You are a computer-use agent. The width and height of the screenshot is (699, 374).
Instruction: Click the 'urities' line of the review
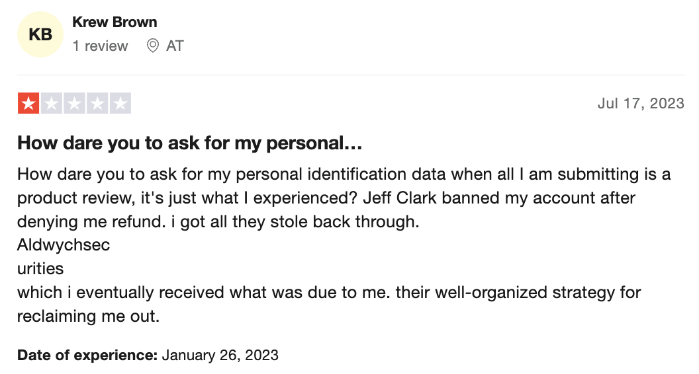(x=40, y=269)
